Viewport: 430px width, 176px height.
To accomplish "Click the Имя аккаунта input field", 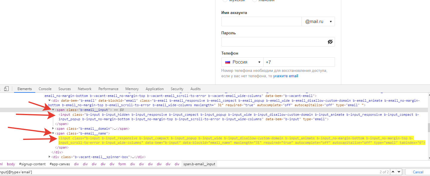I will pyautogui.click(x=261, y=21).
